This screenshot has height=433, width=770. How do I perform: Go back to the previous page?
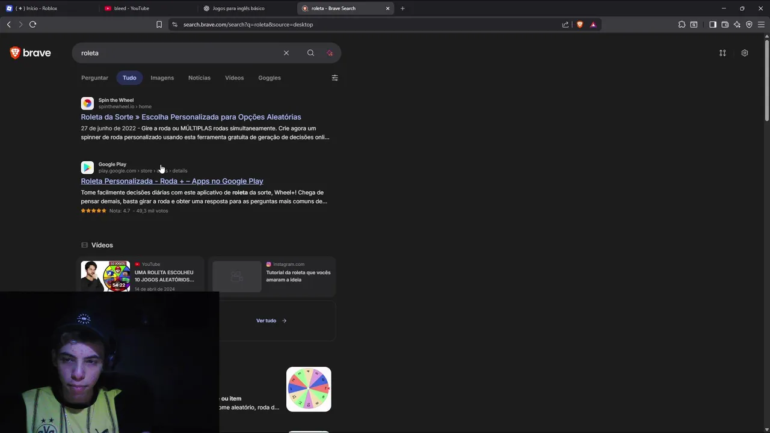coord(8,25)
